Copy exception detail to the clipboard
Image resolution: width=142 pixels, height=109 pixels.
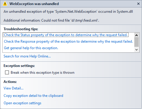33,96
